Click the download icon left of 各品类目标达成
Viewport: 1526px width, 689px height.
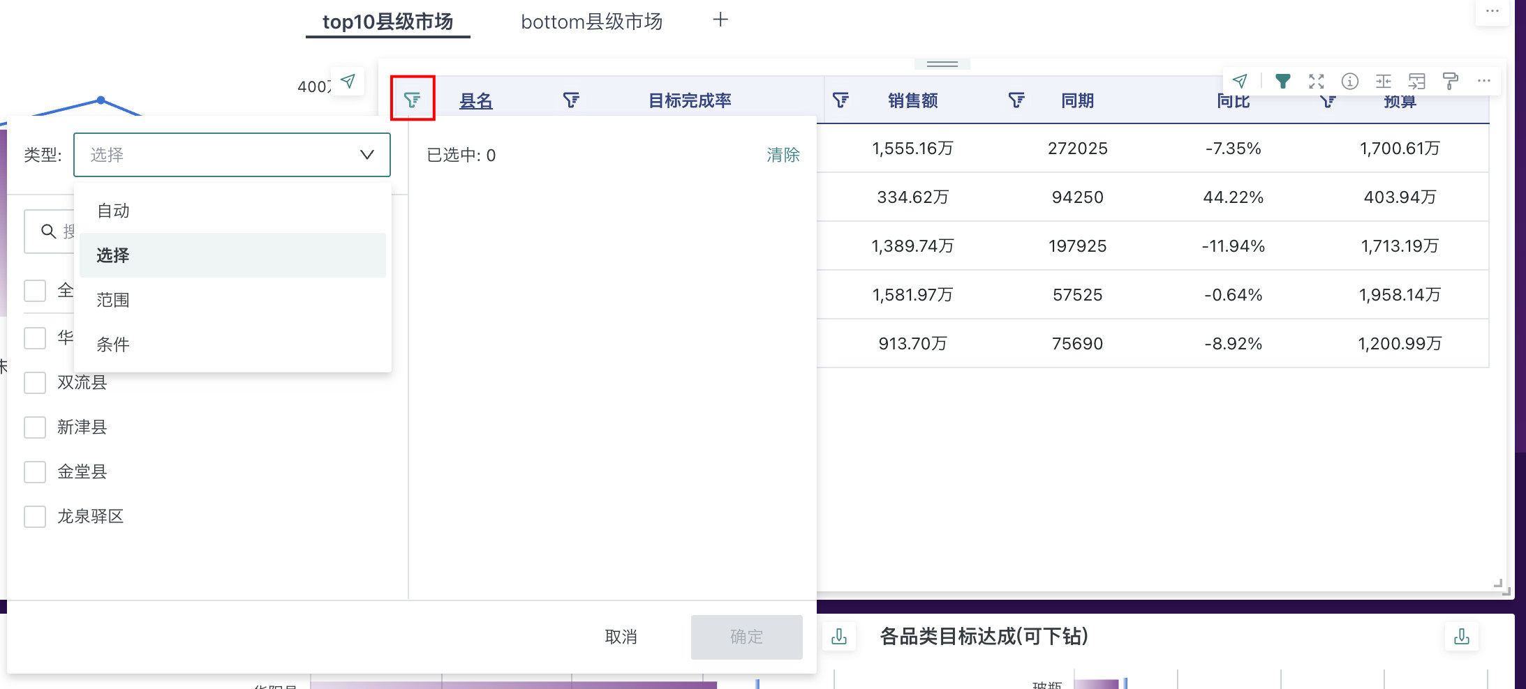(x=839, y=636)
